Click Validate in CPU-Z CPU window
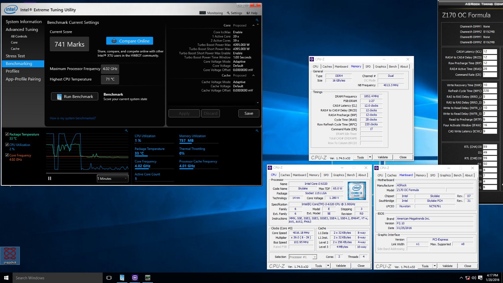Image resolution: width=503 pixels, height=283 pixels. tap(341, 266)
